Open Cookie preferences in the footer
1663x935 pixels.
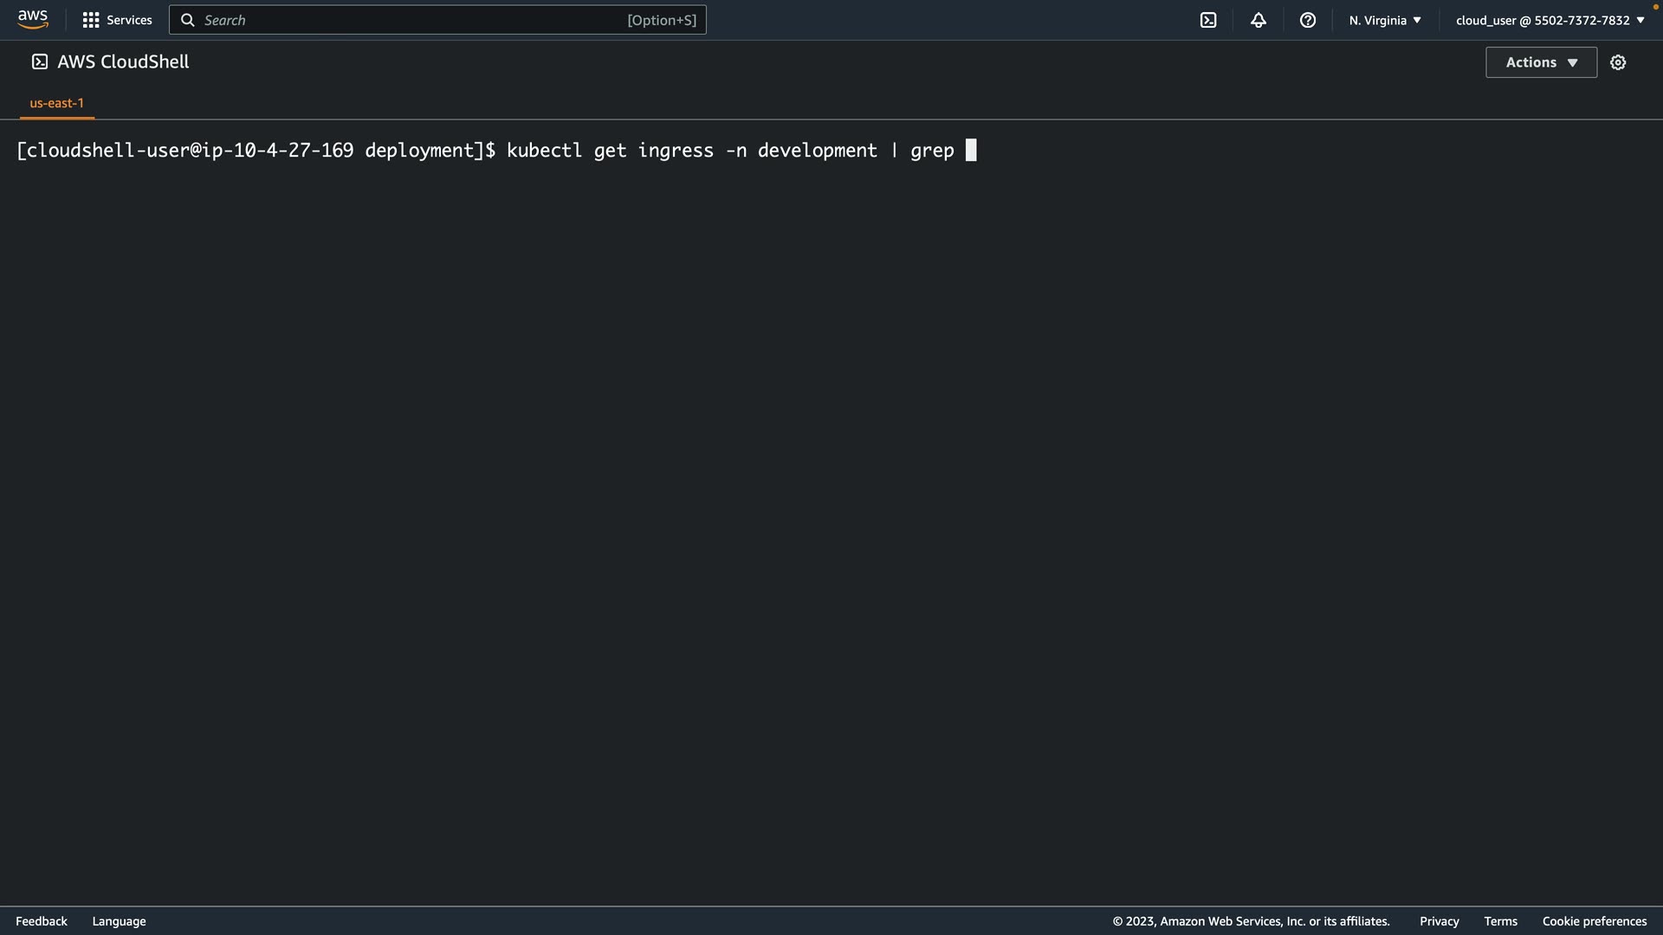pyautogui.click(x=1594, y=921)
